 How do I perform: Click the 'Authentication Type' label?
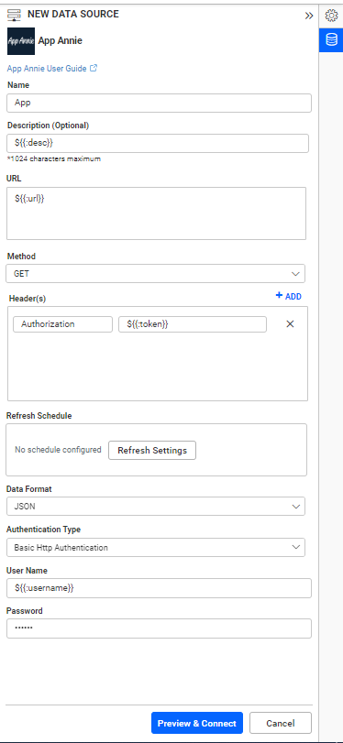pos(43,530)
